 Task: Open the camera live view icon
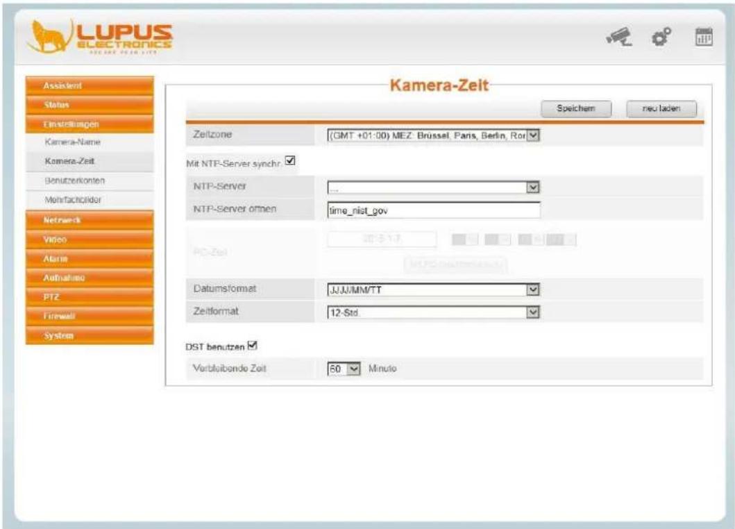[x=619, y=37]
